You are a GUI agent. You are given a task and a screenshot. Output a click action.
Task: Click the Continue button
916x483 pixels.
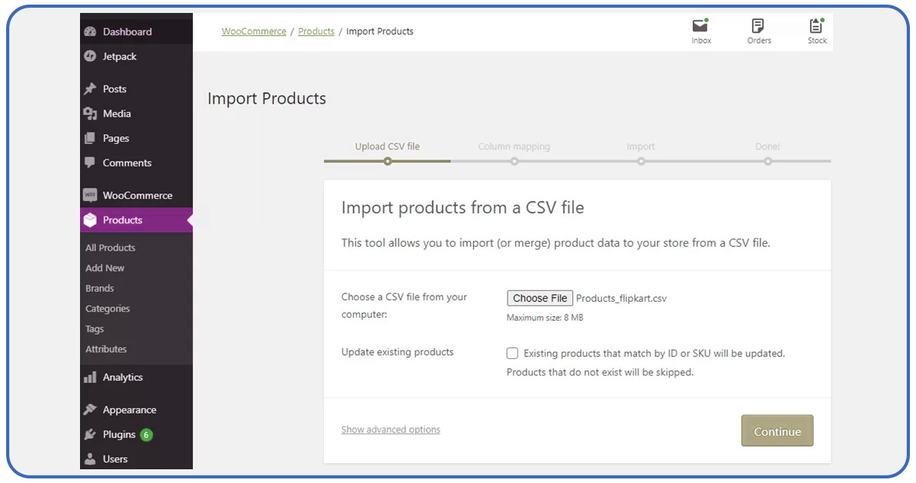777,431
